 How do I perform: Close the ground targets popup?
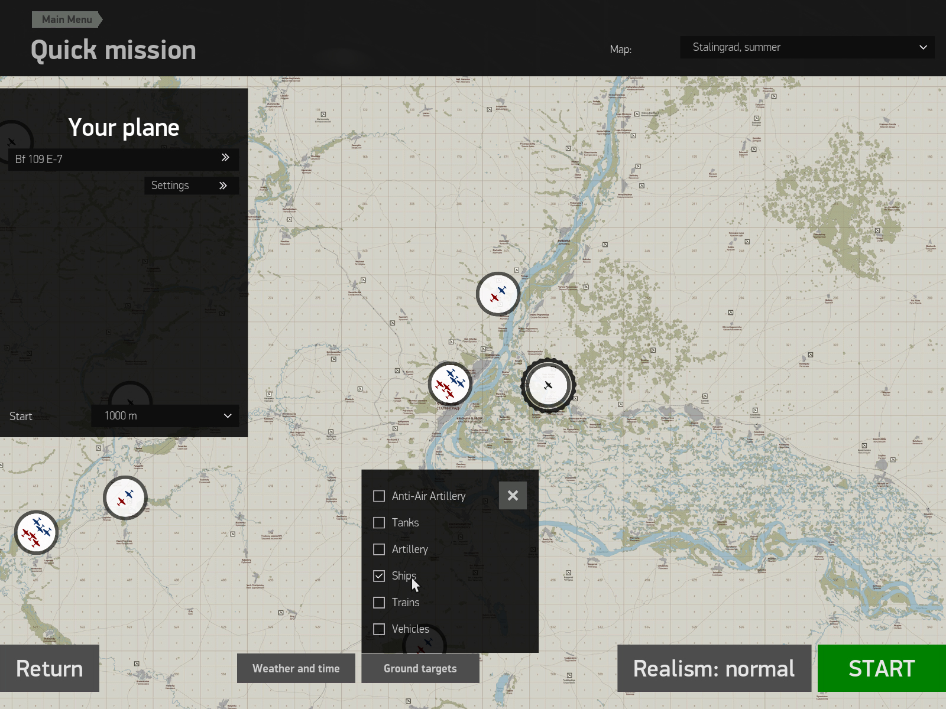pos(513,495)
